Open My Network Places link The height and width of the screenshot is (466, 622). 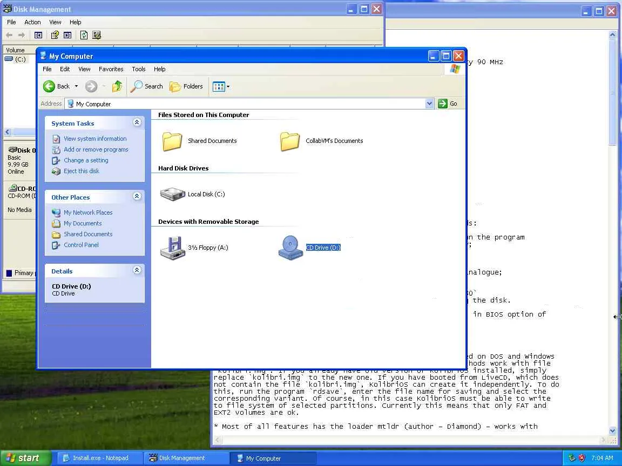[x=88, y=213]
